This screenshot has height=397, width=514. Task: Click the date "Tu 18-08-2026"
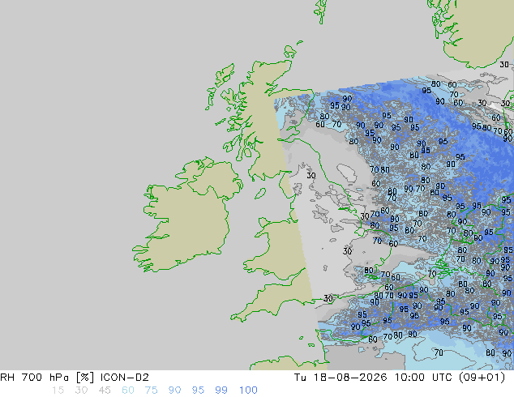(x=341, y=378)
